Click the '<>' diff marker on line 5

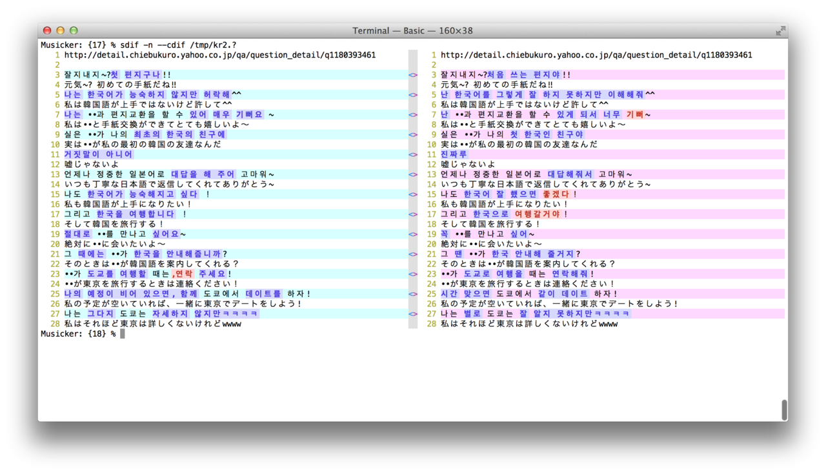[413, 95]
